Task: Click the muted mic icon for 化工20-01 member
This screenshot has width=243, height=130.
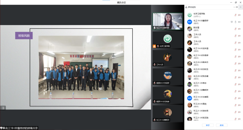Action: tap(235, 64)
